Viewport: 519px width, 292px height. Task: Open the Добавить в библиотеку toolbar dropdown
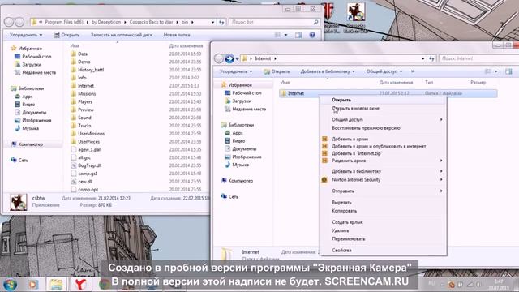click(328, 71)
